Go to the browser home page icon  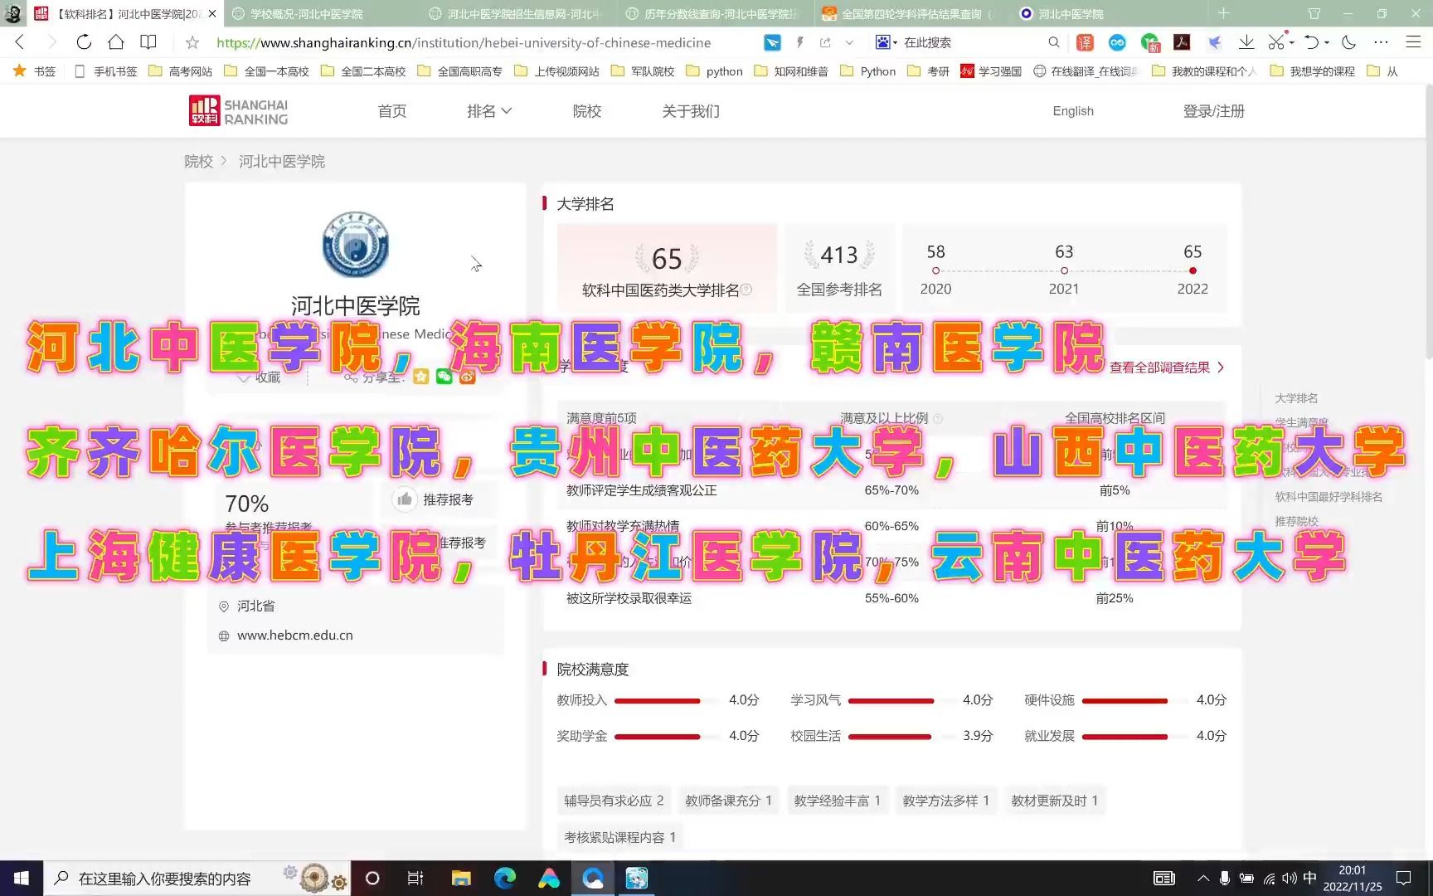click(116, 42)
